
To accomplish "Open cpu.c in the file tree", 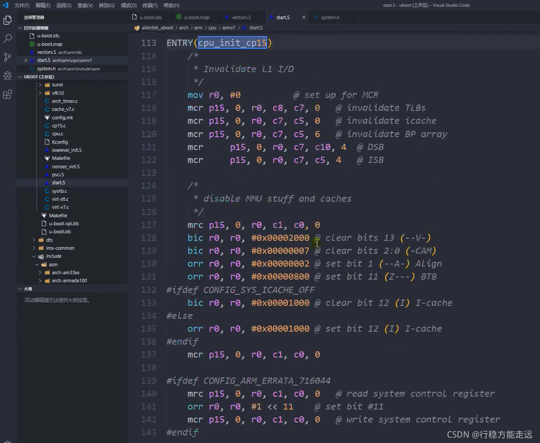I will pyautogui.click(x=57, y=134).
